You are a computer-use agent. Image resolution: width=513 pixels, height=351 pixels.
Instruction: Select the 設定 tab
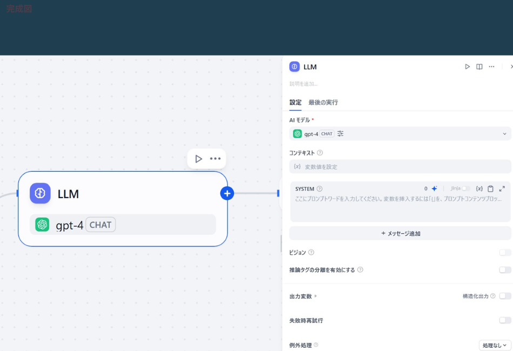pos(295,102)
